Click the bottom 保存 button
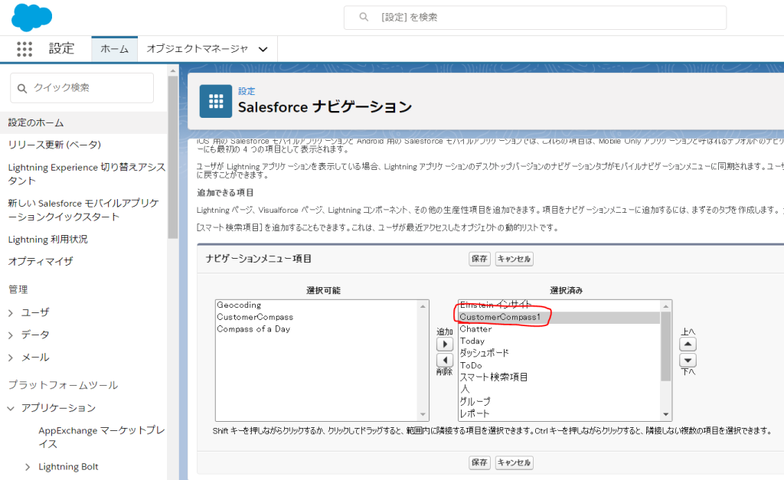 tap(479, 462)
